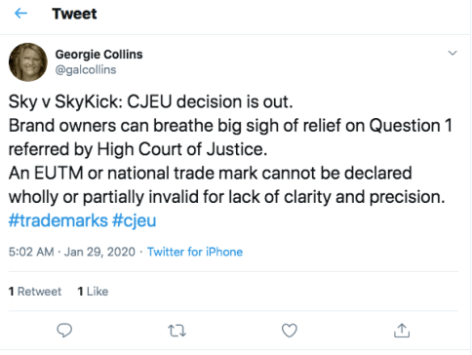Screen dimensions: 472x355
Task: Click the Twitter for iPhone source link
Action: click(195, 252)
